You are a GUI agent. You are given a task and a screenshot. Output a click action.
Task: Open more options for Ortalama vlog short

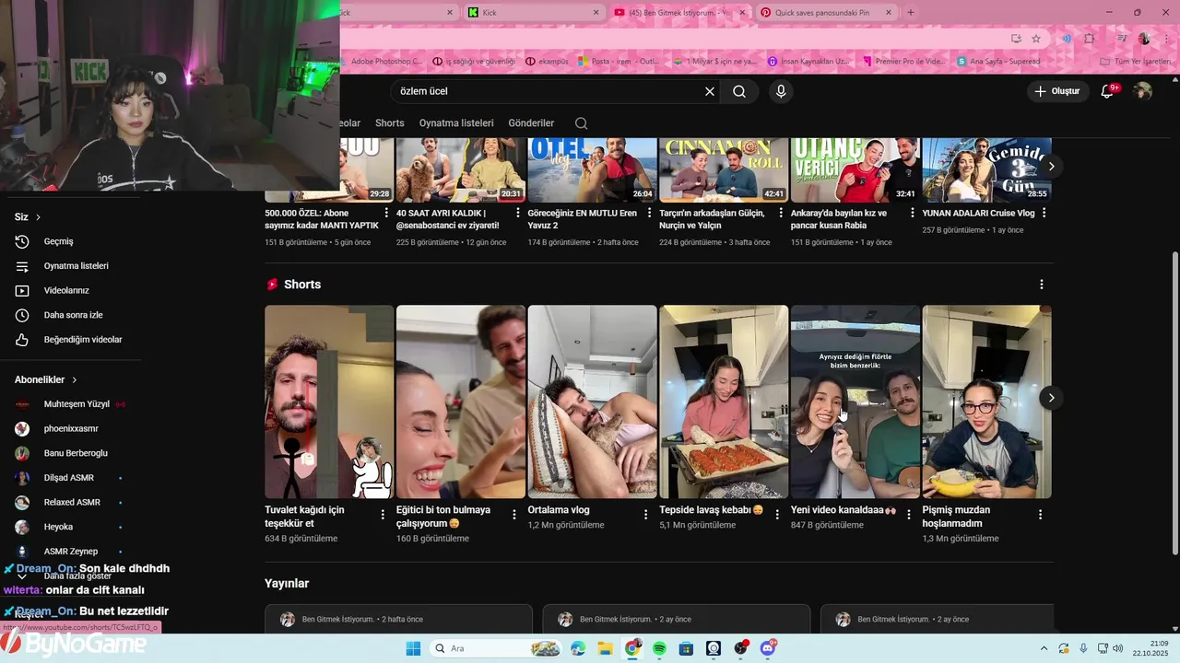click(x=645, y=515)
